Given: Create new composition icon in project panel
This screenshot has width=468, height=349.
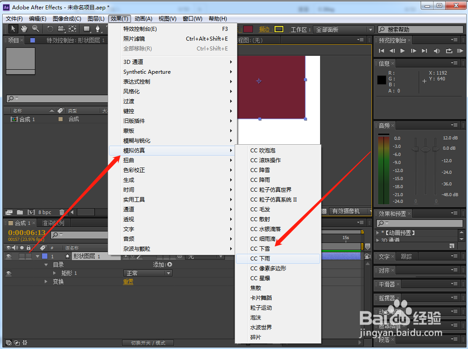Looking at the screenshot, I should [x=31, y=212].
